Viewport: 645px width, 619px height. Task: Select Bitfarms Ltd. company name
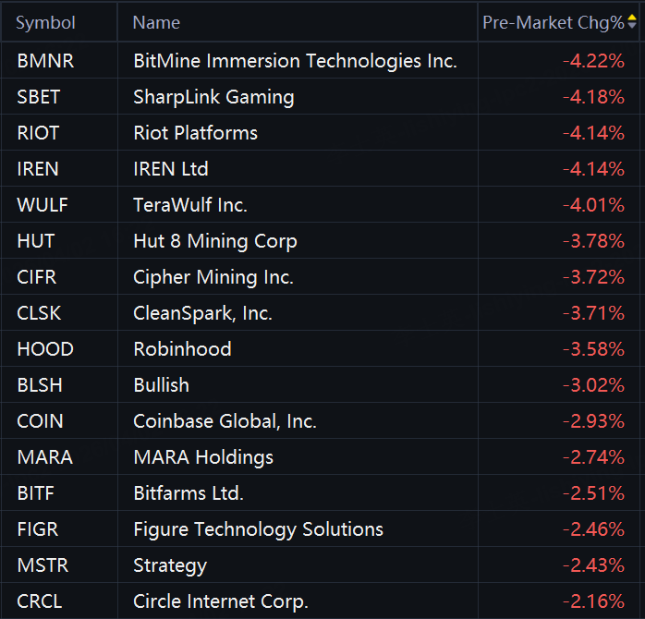click(189, 493)
